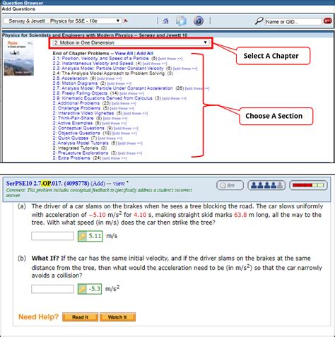335x337 pixels.
Task: Open the Think-Pair-Share section
Action: (73, 118)
